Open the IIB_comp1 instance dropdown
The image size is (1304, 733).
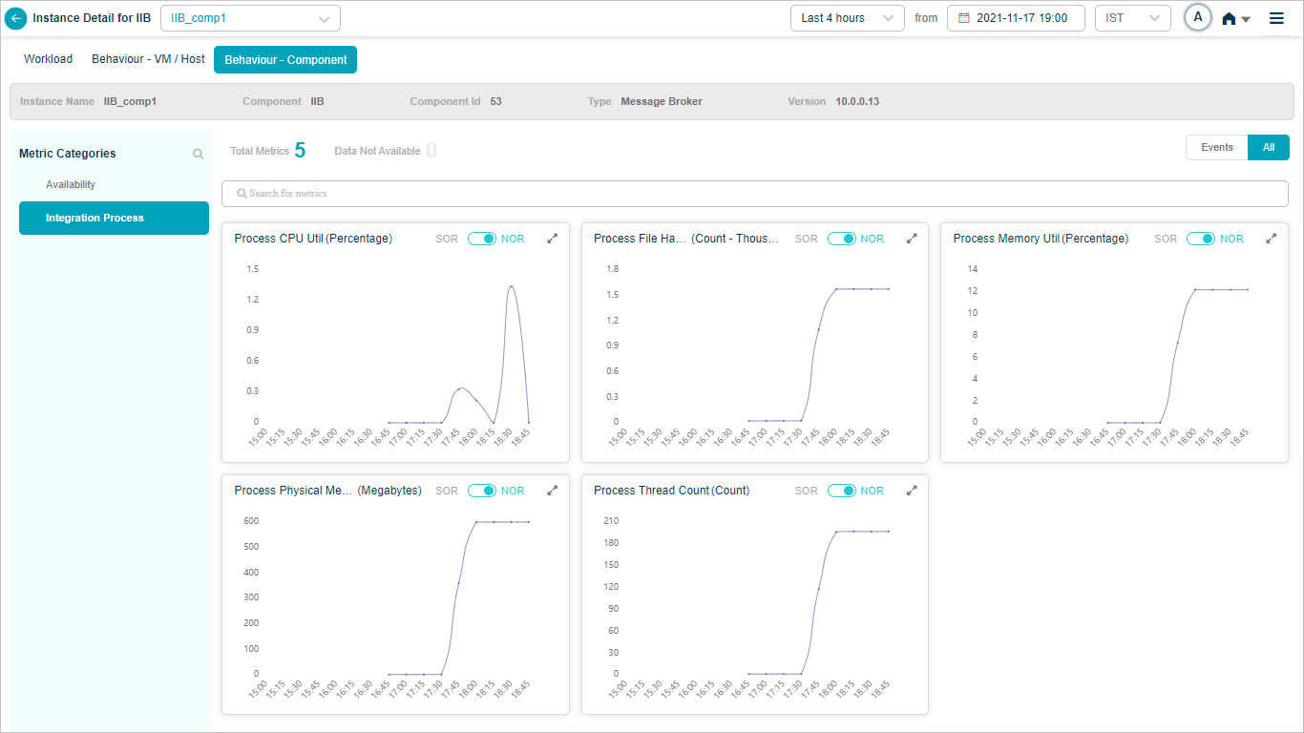(250, 18)
